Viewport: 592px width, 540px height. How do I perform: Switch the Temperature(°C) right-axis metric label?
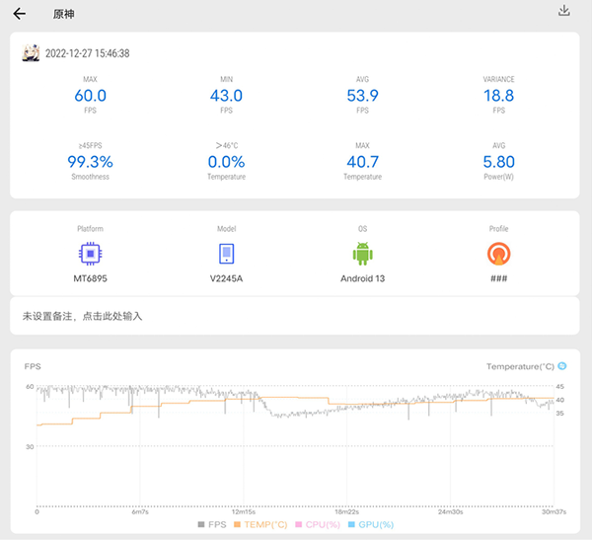(520, 366)
